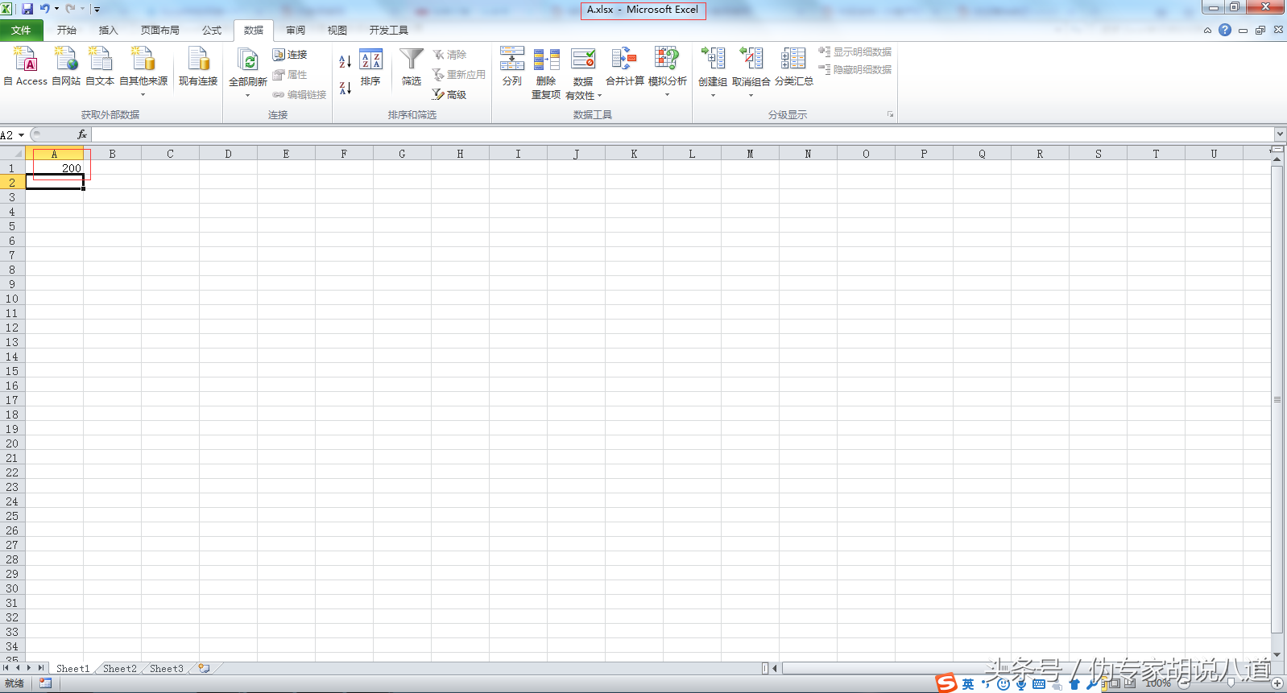Import data from text file (自文本)

point(100,66)
